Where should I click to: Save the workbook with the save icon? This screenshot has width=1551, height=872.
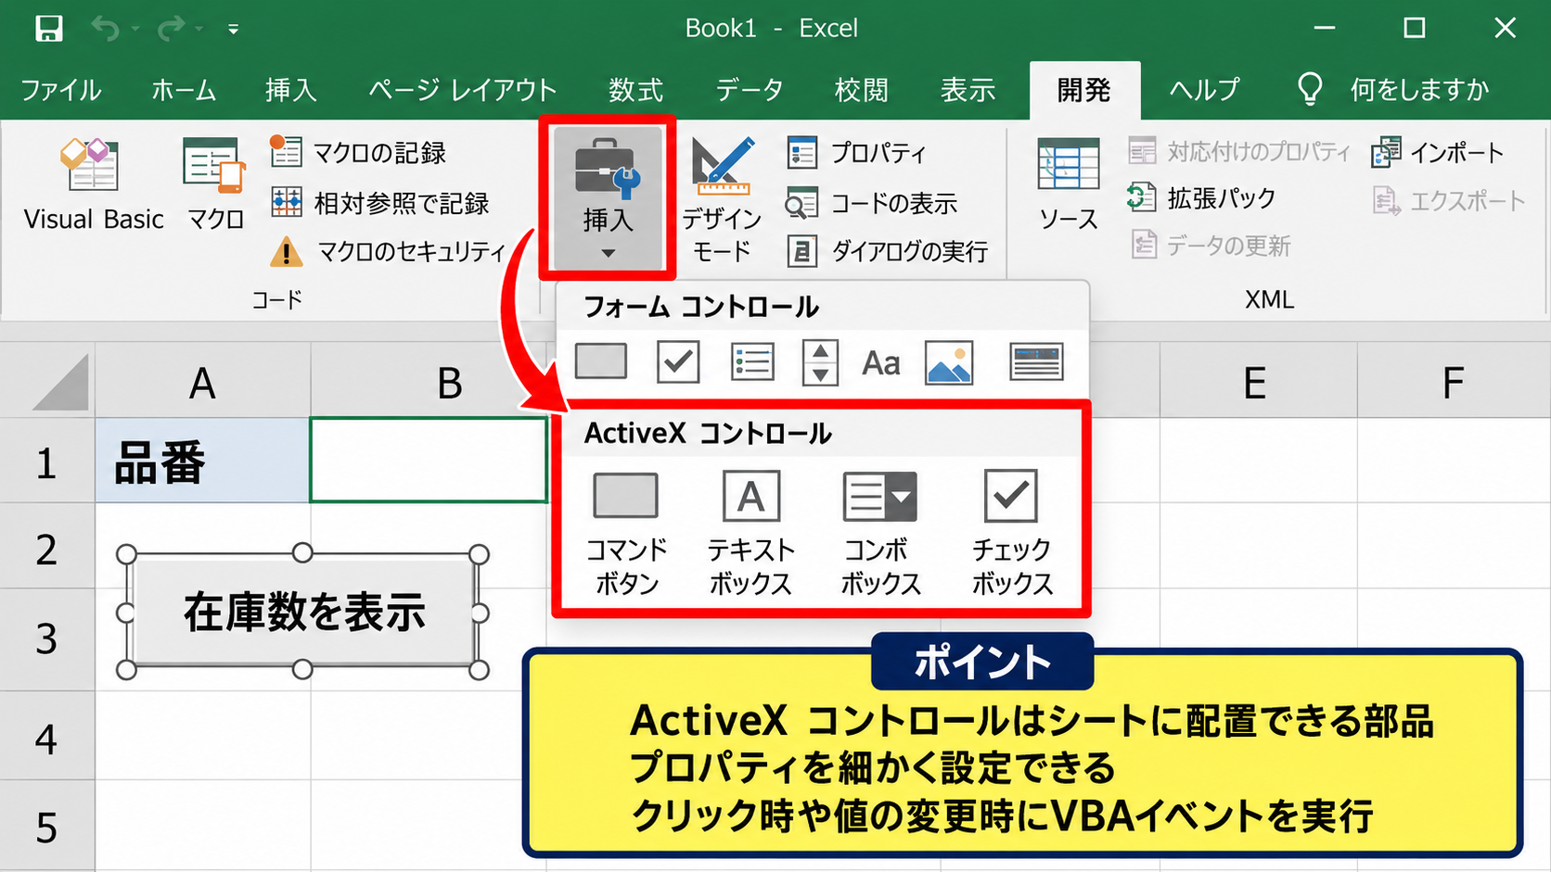click(x=48, y=29)
